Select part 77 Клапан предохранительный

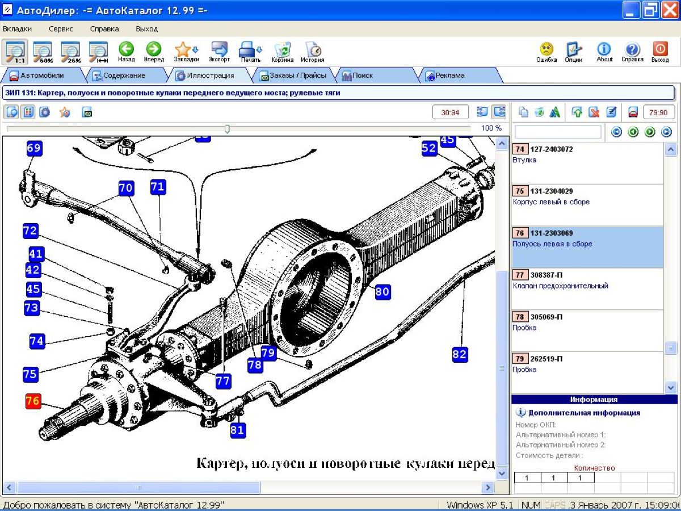[587, 289]
